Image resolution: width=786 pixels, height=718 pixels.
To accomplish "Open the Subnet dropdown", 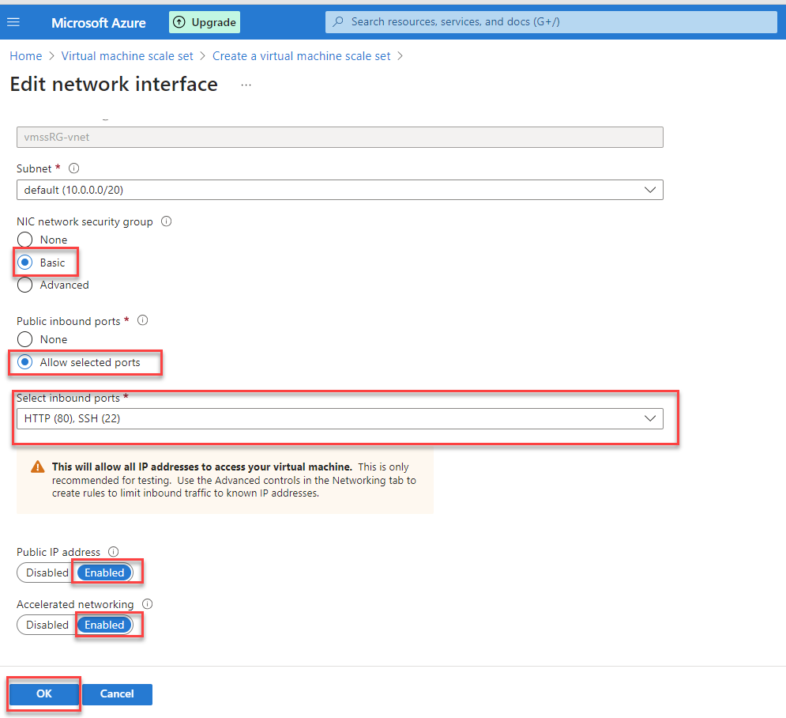I will 650,190.
